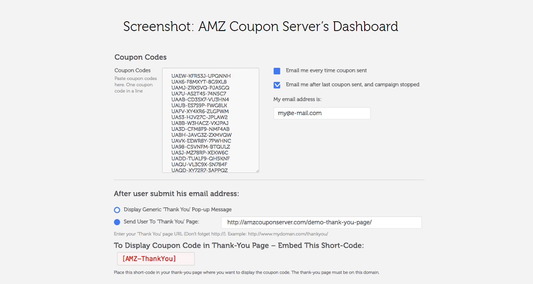533x284 pixels.
Task: Click the [AMZ-ThankYou] short-code box
Action: pos(156,259)
